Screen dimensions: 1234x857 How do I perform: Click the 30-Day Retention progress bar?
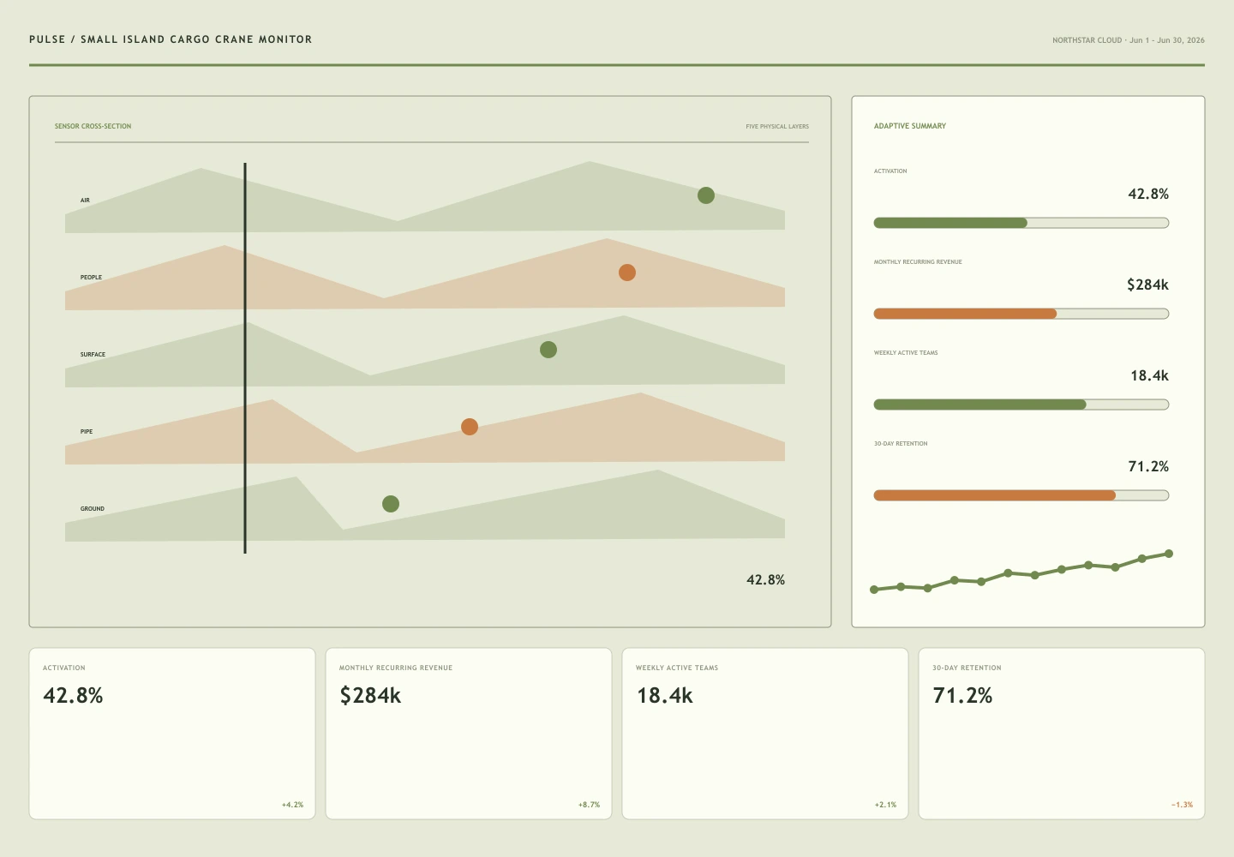pyautogui.click(x=1021, y=495)
